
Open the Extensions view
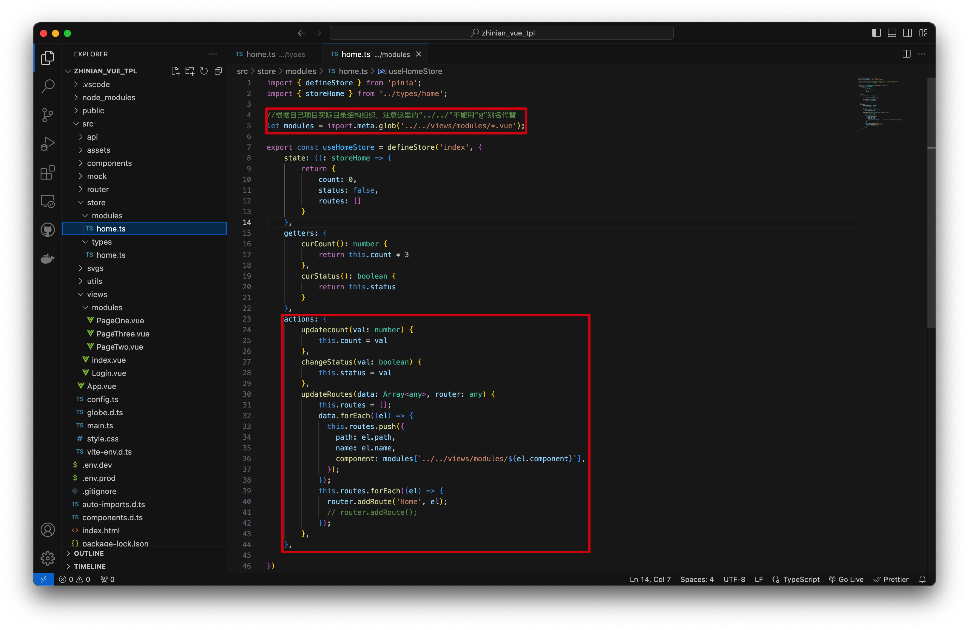pos(48,172)
